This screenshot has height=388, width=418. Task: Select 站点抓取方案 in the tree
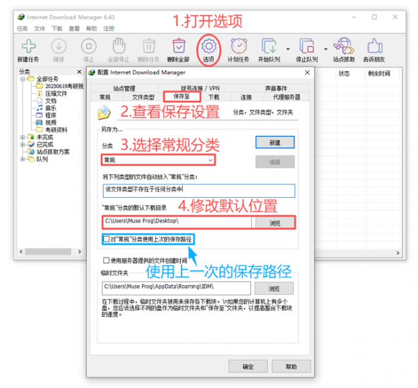pyautogui.click(x=53, y=151)
